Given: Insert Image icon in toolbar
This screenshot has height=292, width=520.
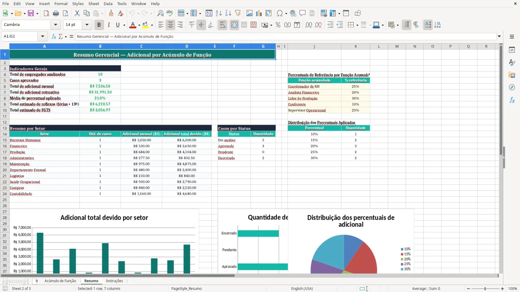Looking at the screenshot, I should point(250,13).
